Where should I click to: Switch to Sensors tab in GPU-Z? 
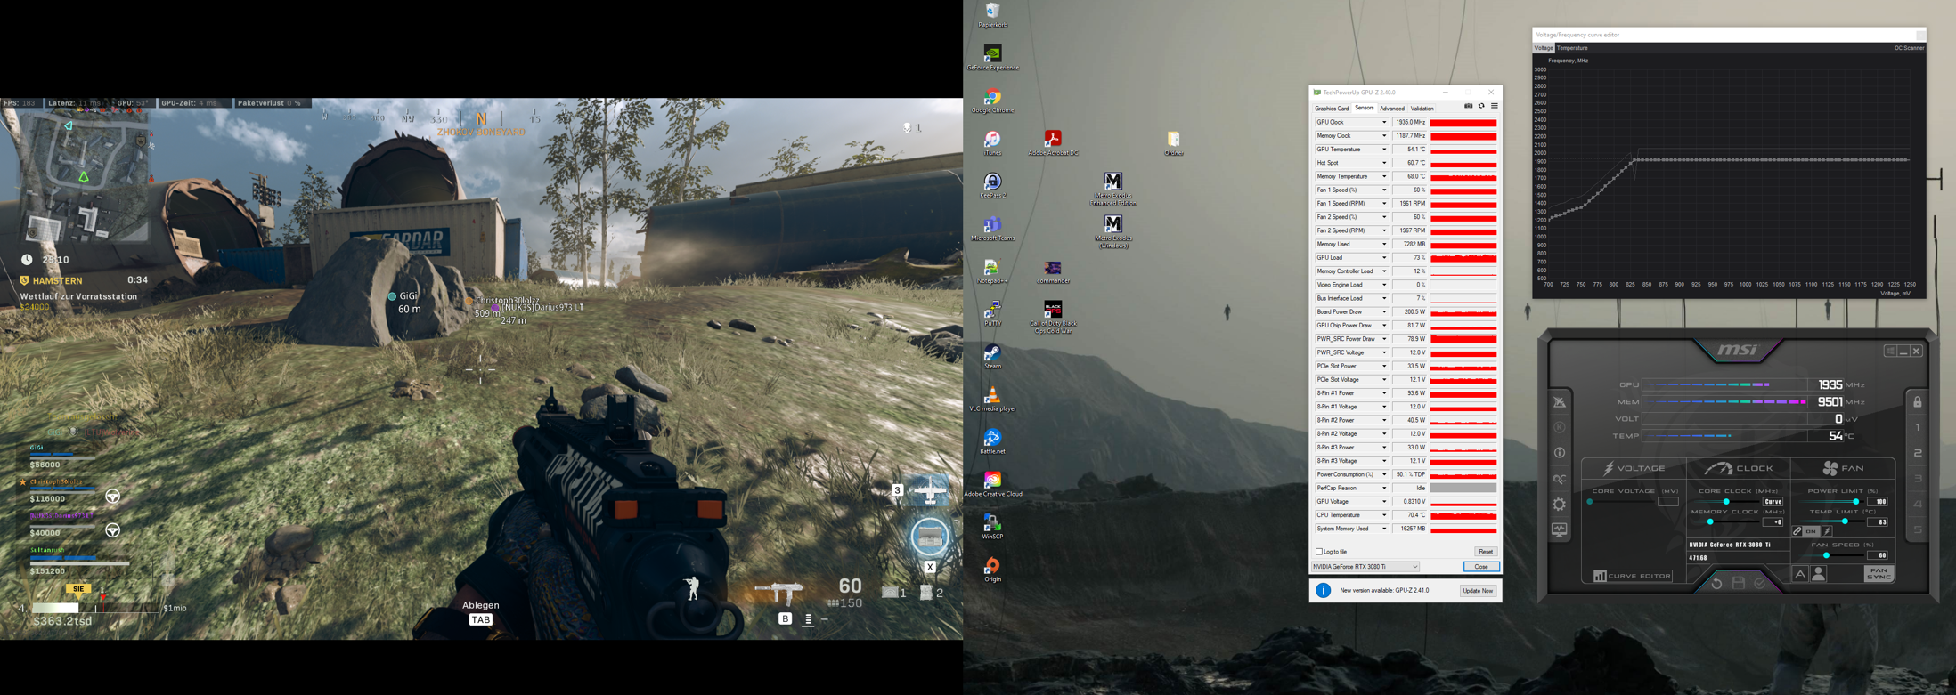pos(1365,108)
